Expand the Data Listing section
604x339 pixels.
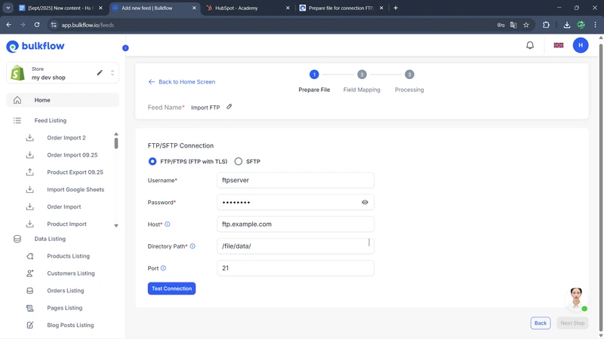coord(50,239)
